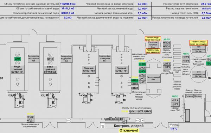
Task: Open Паровой КОТЕЛ №4 panel
Action: point(122,69)
